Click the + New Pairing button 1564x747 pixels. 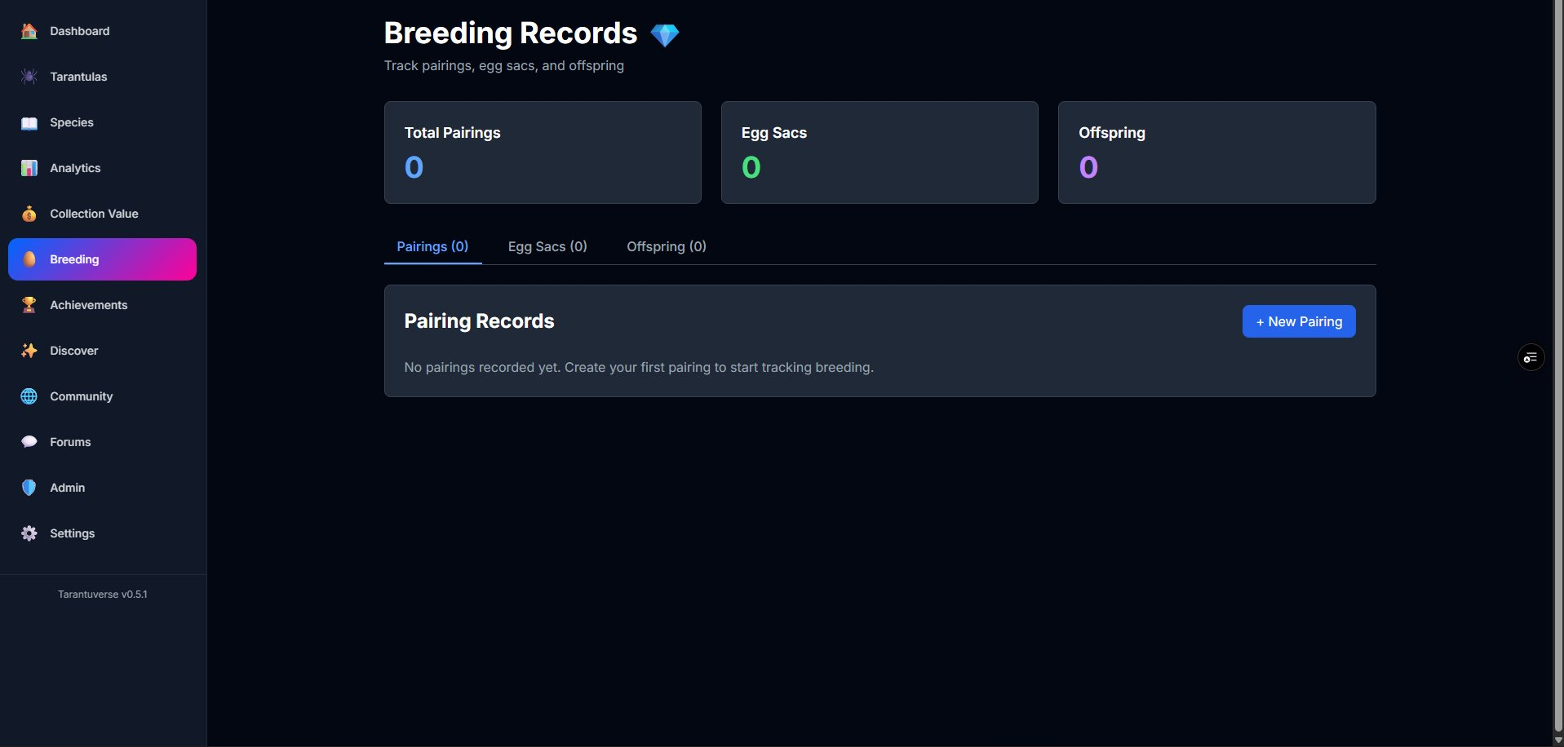1299,321
